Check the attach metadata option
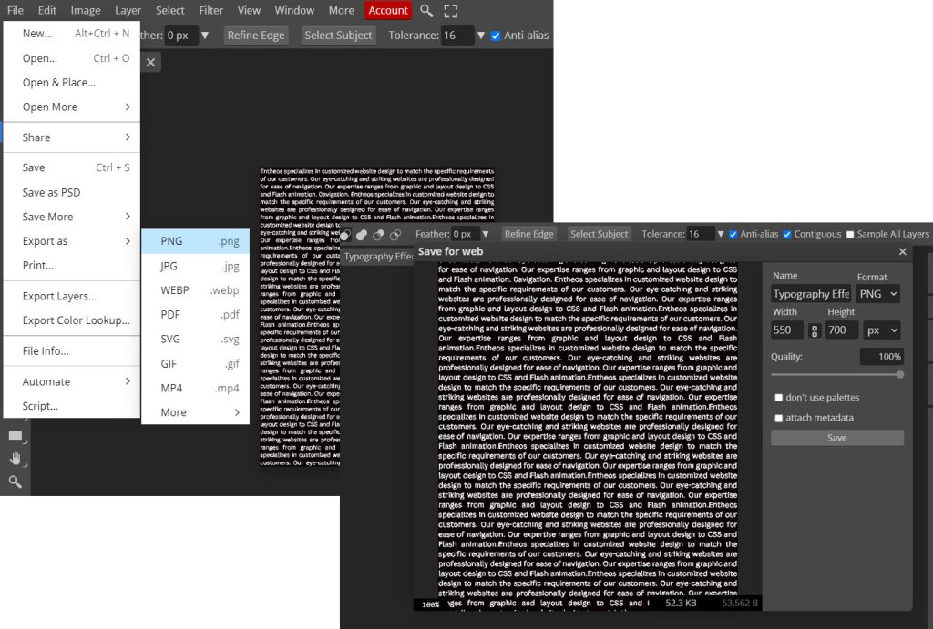The height and width of the screenshot is (629, 933). (x=778, y=418)
